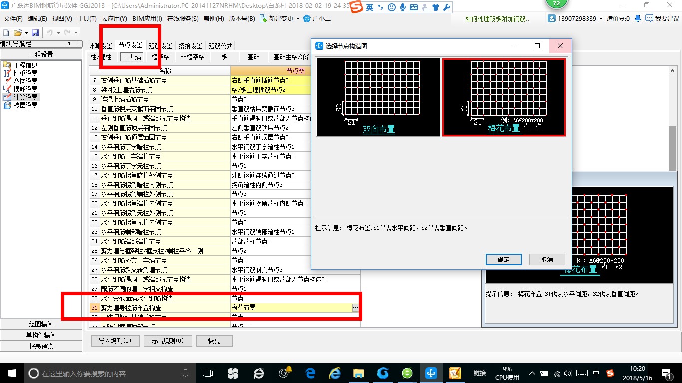Click the 我要建议 feedback icon
The image size is (682, 383).
(649, 18)
